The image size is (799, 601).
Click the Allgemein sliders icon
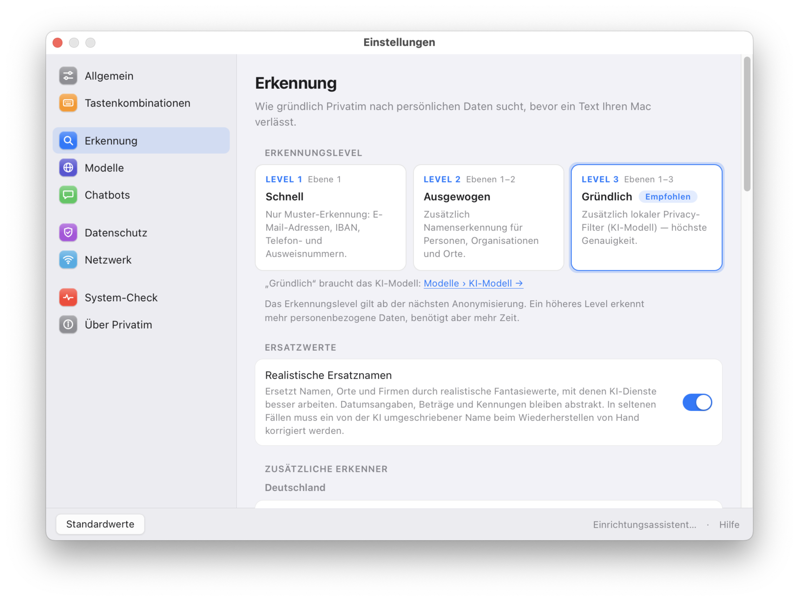click(68, 76)
